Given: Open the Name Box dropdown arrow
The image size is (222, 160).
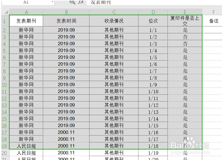Looking at the screenshot, I should 52,2.
